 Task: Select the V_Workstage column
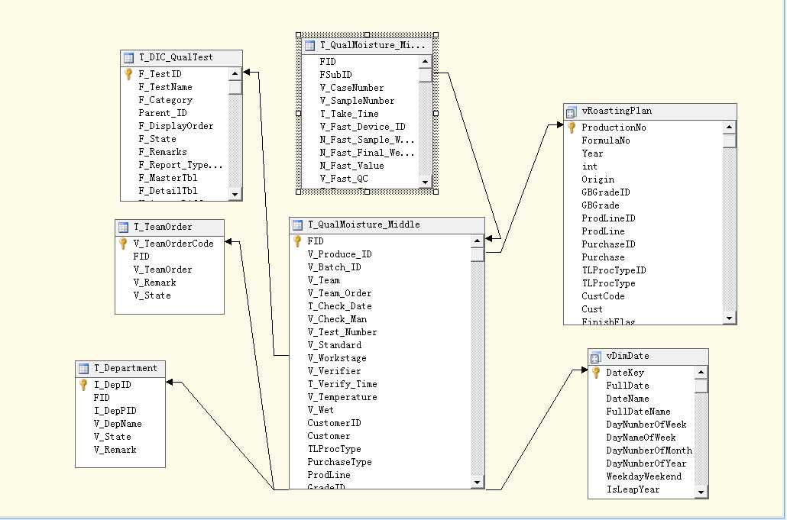click(x=337, y=359)
